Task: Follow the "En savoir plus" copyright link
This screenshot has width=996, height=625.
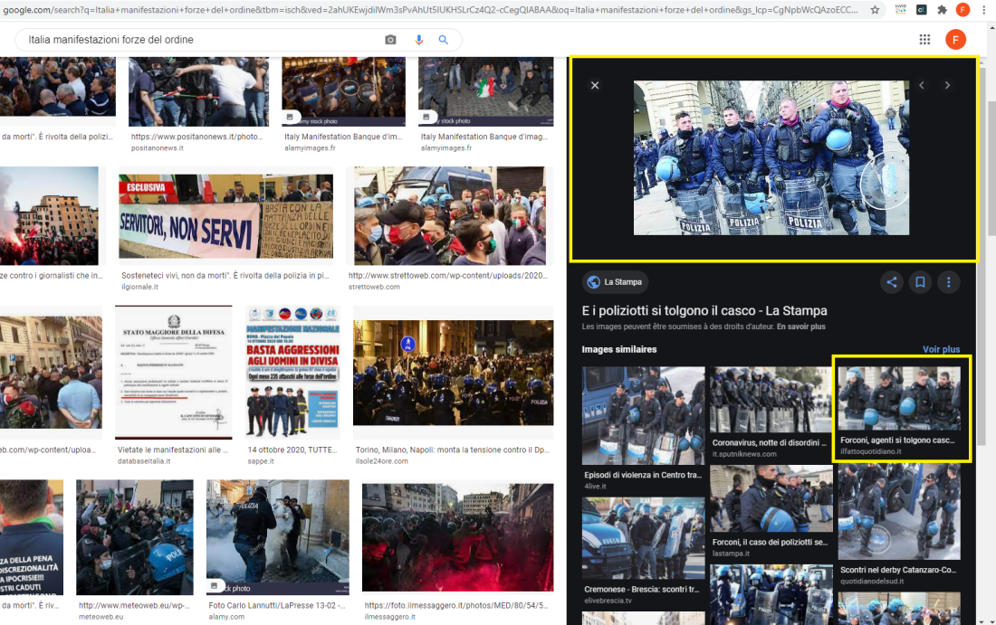Action: (801, 327)
